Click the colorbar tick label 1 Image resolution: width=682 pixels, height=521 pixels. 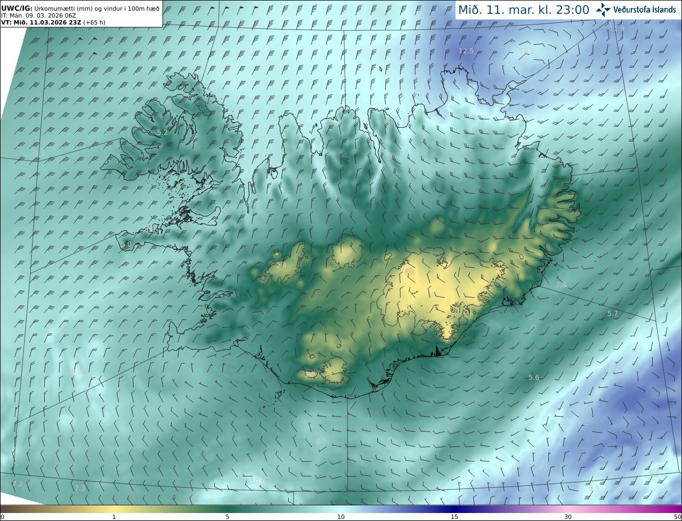click(113, 517)
